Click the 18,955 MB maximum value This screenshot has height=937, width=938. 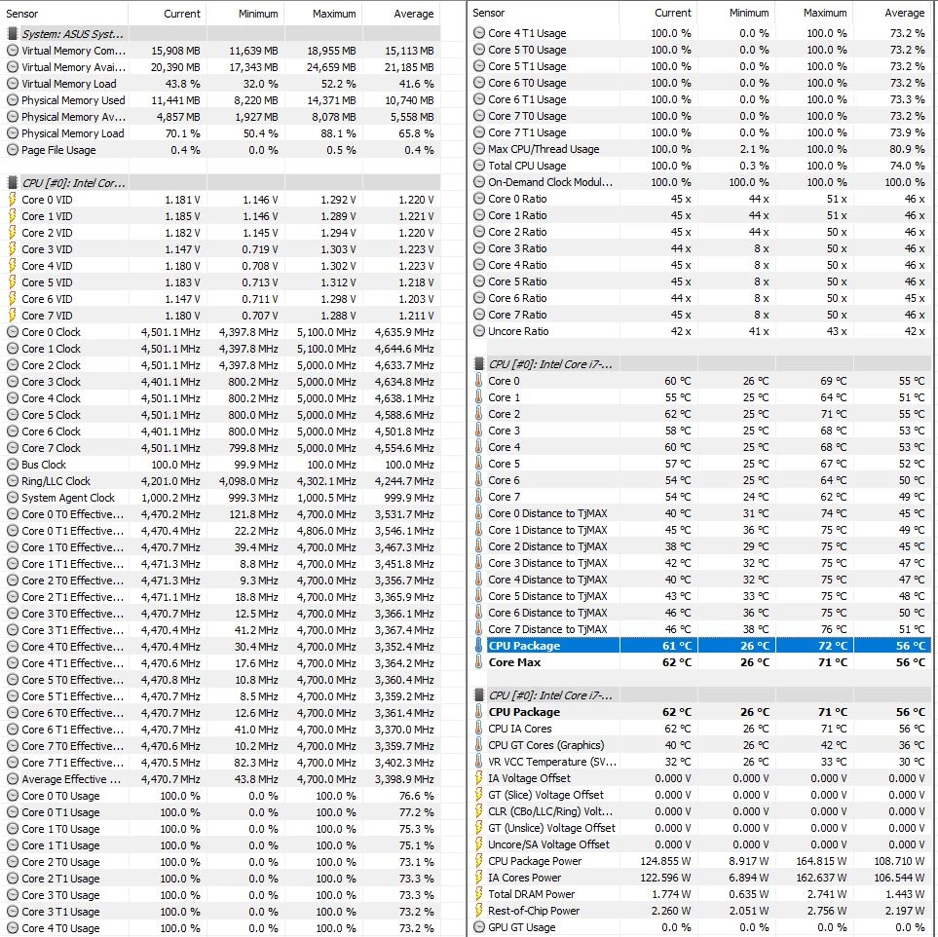click(x=331, y=51)
